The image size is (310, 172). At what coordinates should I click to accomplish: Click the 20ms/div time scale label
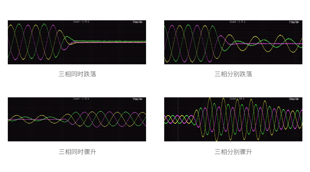(294, 99)
